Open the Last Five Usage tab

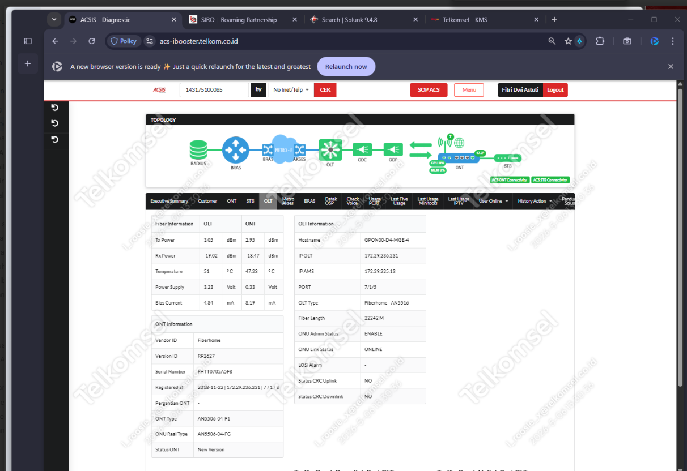click(x=399, y=201)
